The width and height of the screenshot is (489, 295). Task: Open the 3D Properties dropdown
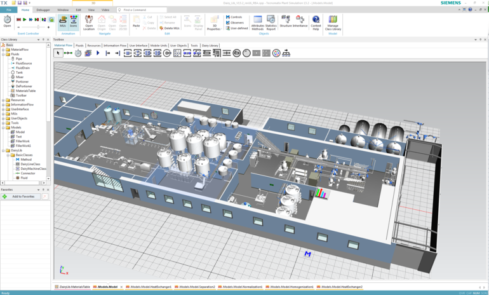pos(215,23)
